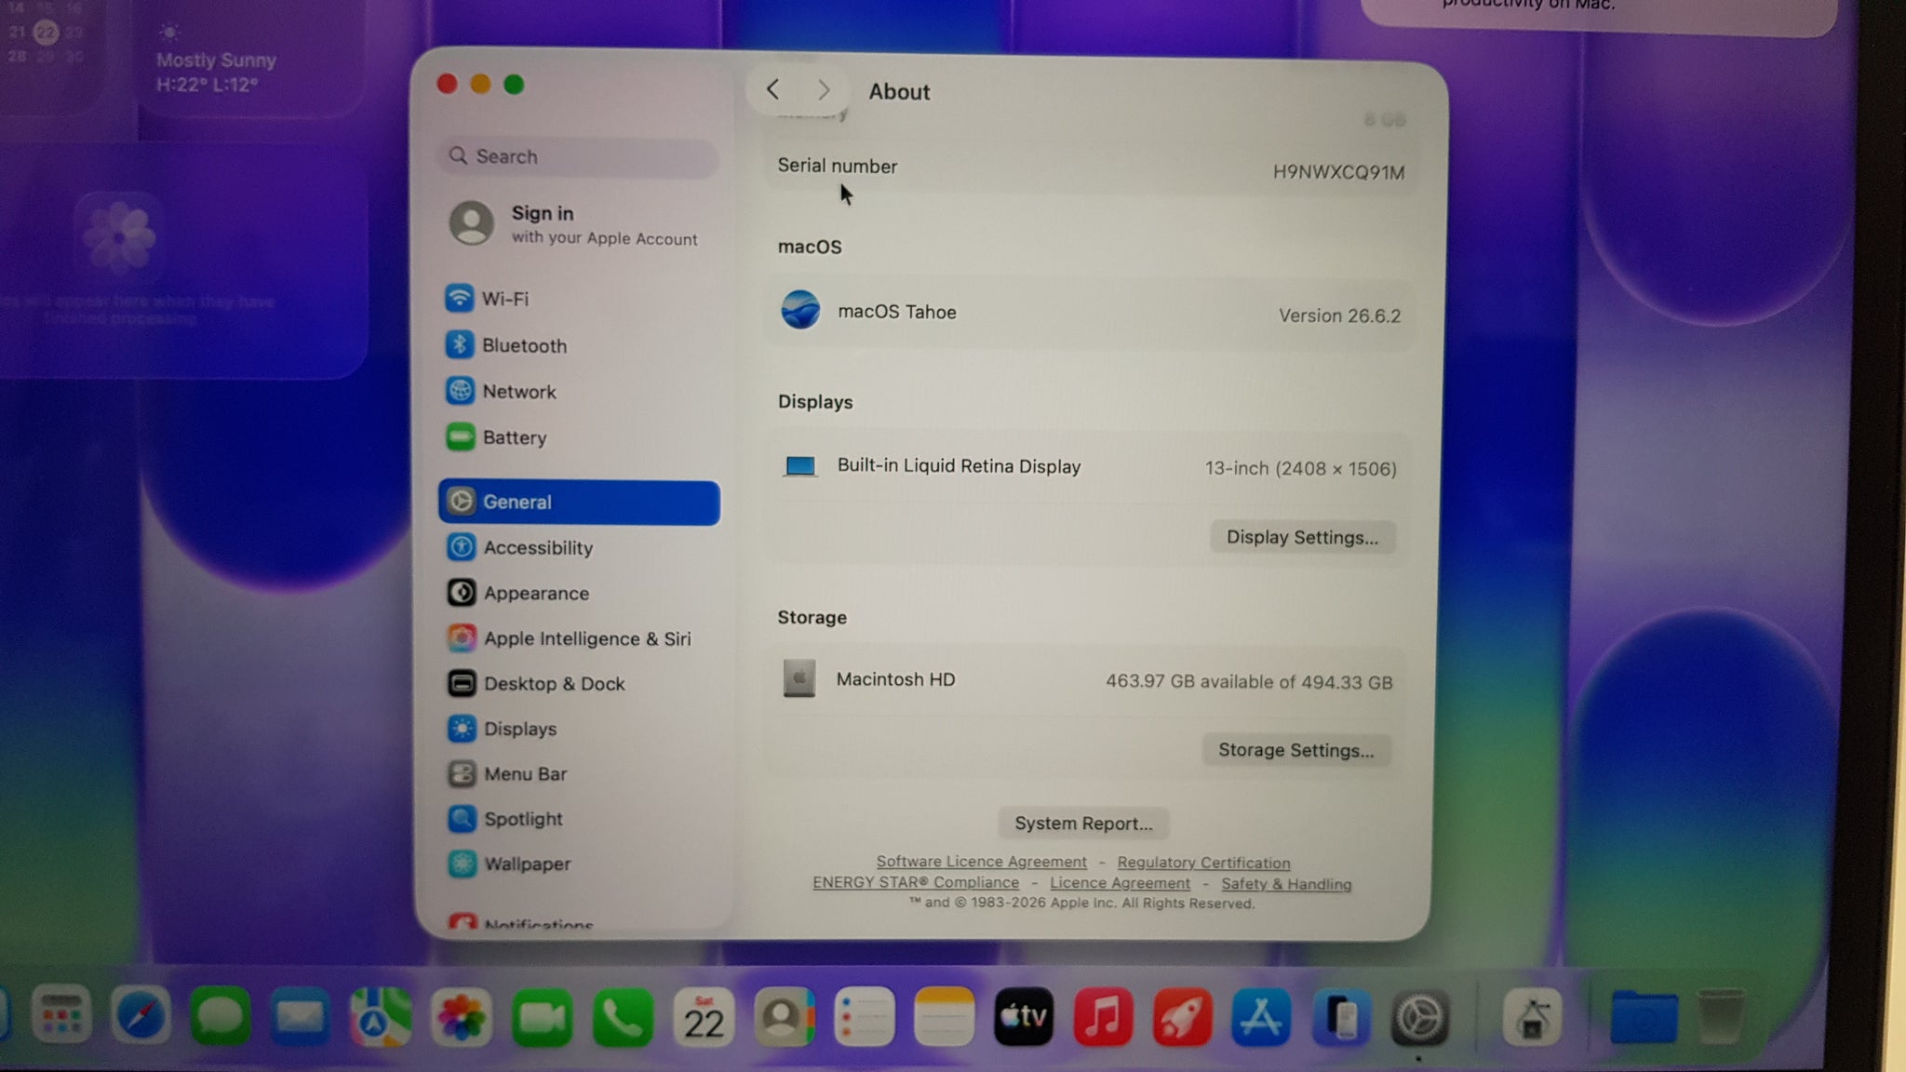Click the Built-in Liquid Retina Display laptop icon
The image size is (1906, 1072).
(800, 466)
